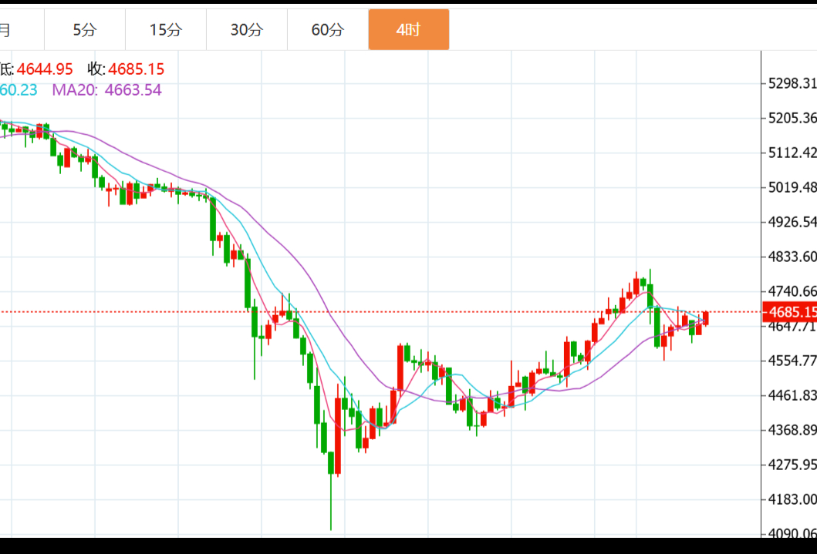Click the 低 4644.95 low price readout
This screenshot has width=817, height=554.
36,69
